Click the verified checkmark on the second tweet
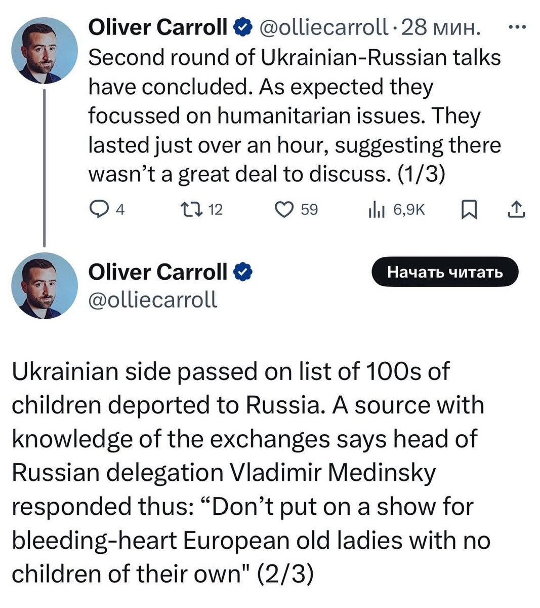 click(243, 271)
